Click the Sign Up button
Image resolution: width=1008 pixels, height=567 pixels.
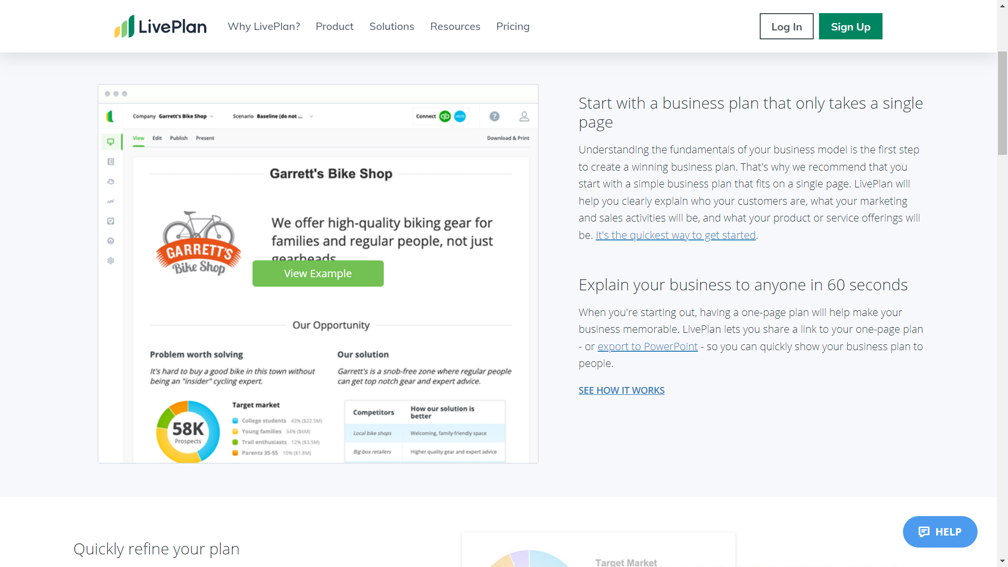click(850, 26)
